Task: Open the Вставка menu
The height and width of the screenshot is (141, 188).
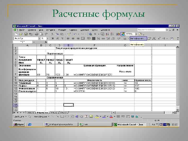Action: pos(50,30)
